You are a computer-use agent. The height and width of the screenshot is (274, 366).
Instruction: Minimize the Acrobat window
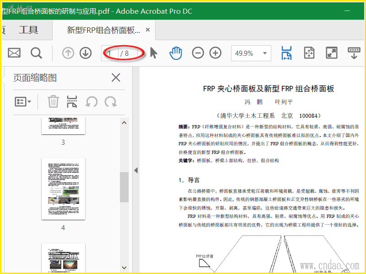pyautogui.click(x=347, y=11)
